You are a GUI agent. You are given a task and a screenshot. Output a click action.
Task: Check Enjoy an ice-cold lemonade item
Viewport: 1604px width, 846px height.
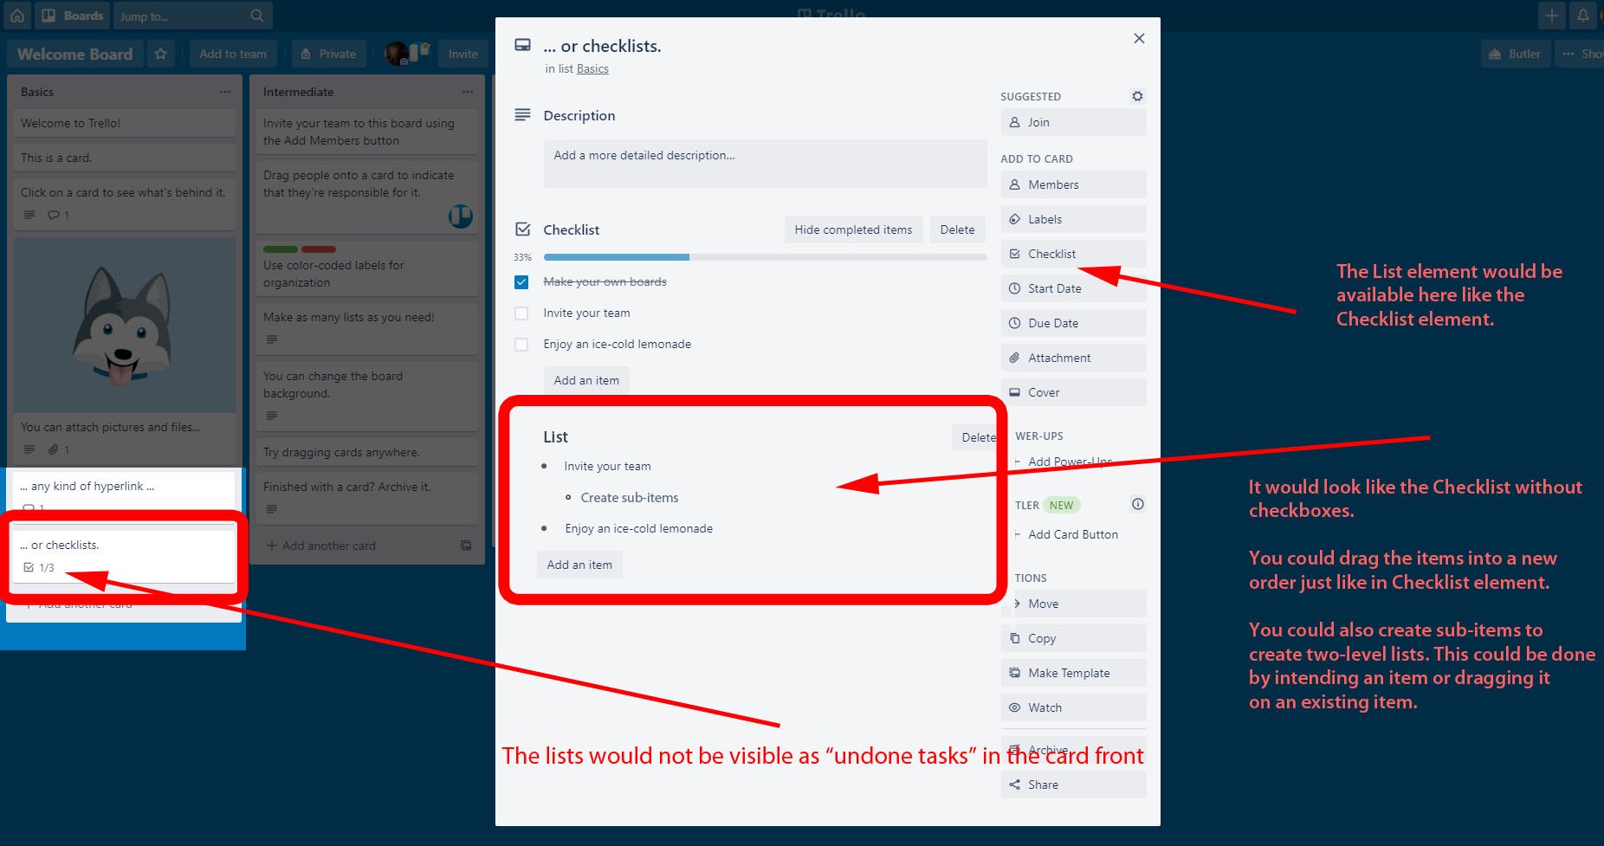pos(521,345)
